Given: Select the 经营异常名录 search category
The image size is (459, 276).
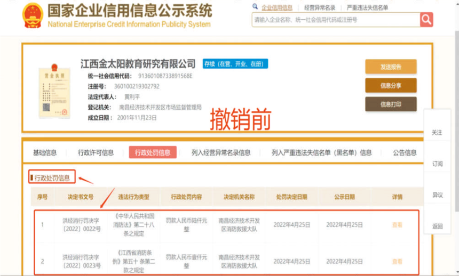Looking at the screenshot, I should tap(320, 7).
